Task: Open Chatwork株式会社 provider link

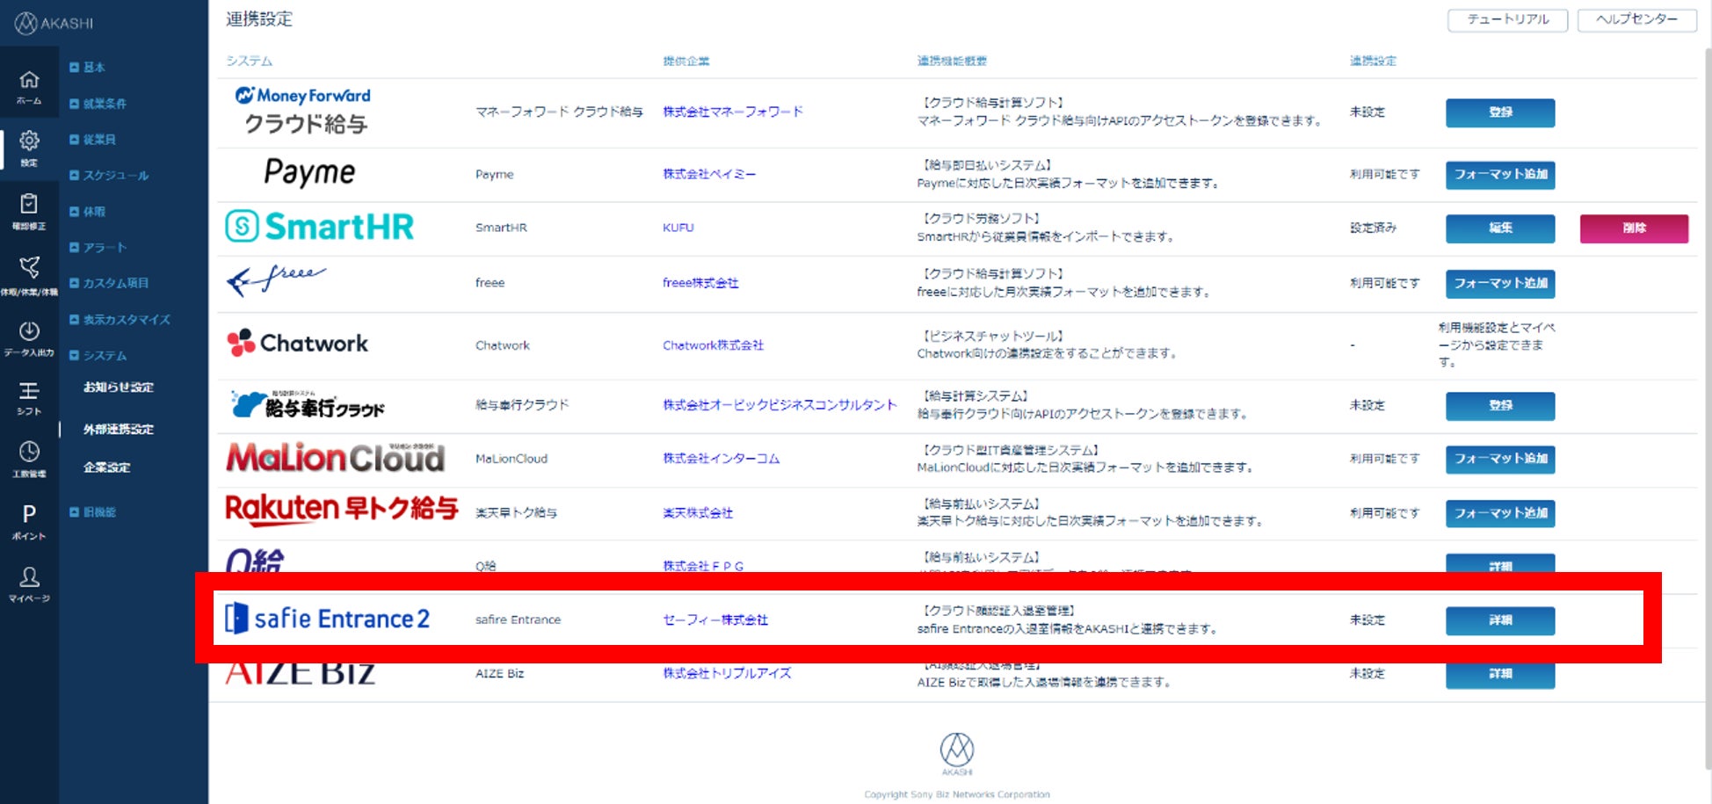Action: tap(713, 345)
